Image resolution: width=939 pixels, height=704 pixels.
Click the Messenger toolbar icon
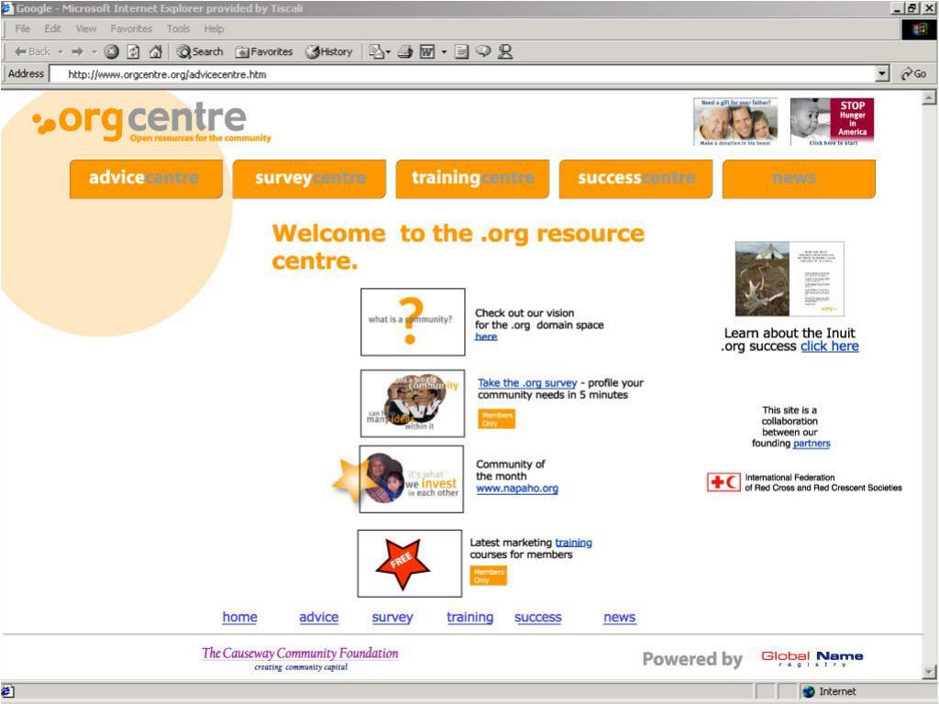click(505, 51)
